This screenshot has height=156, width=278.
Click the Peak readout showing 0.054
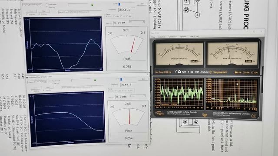tap(129, 138)
